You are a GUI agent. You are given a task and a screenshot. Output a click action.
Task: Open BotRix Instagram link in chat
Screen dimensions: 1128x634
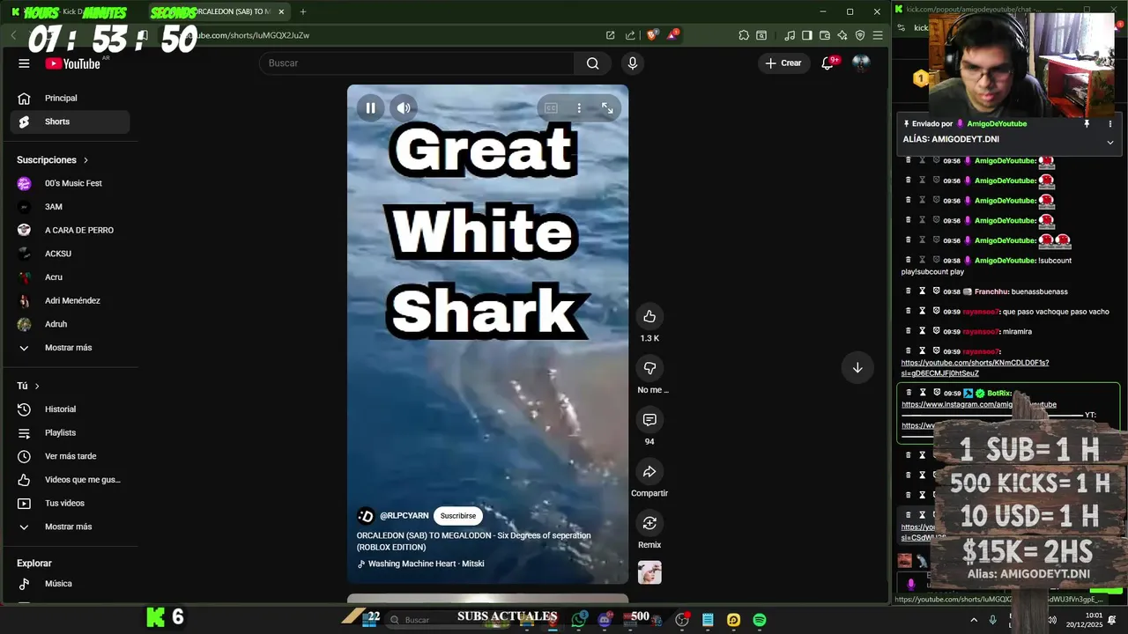pos(979,405)
